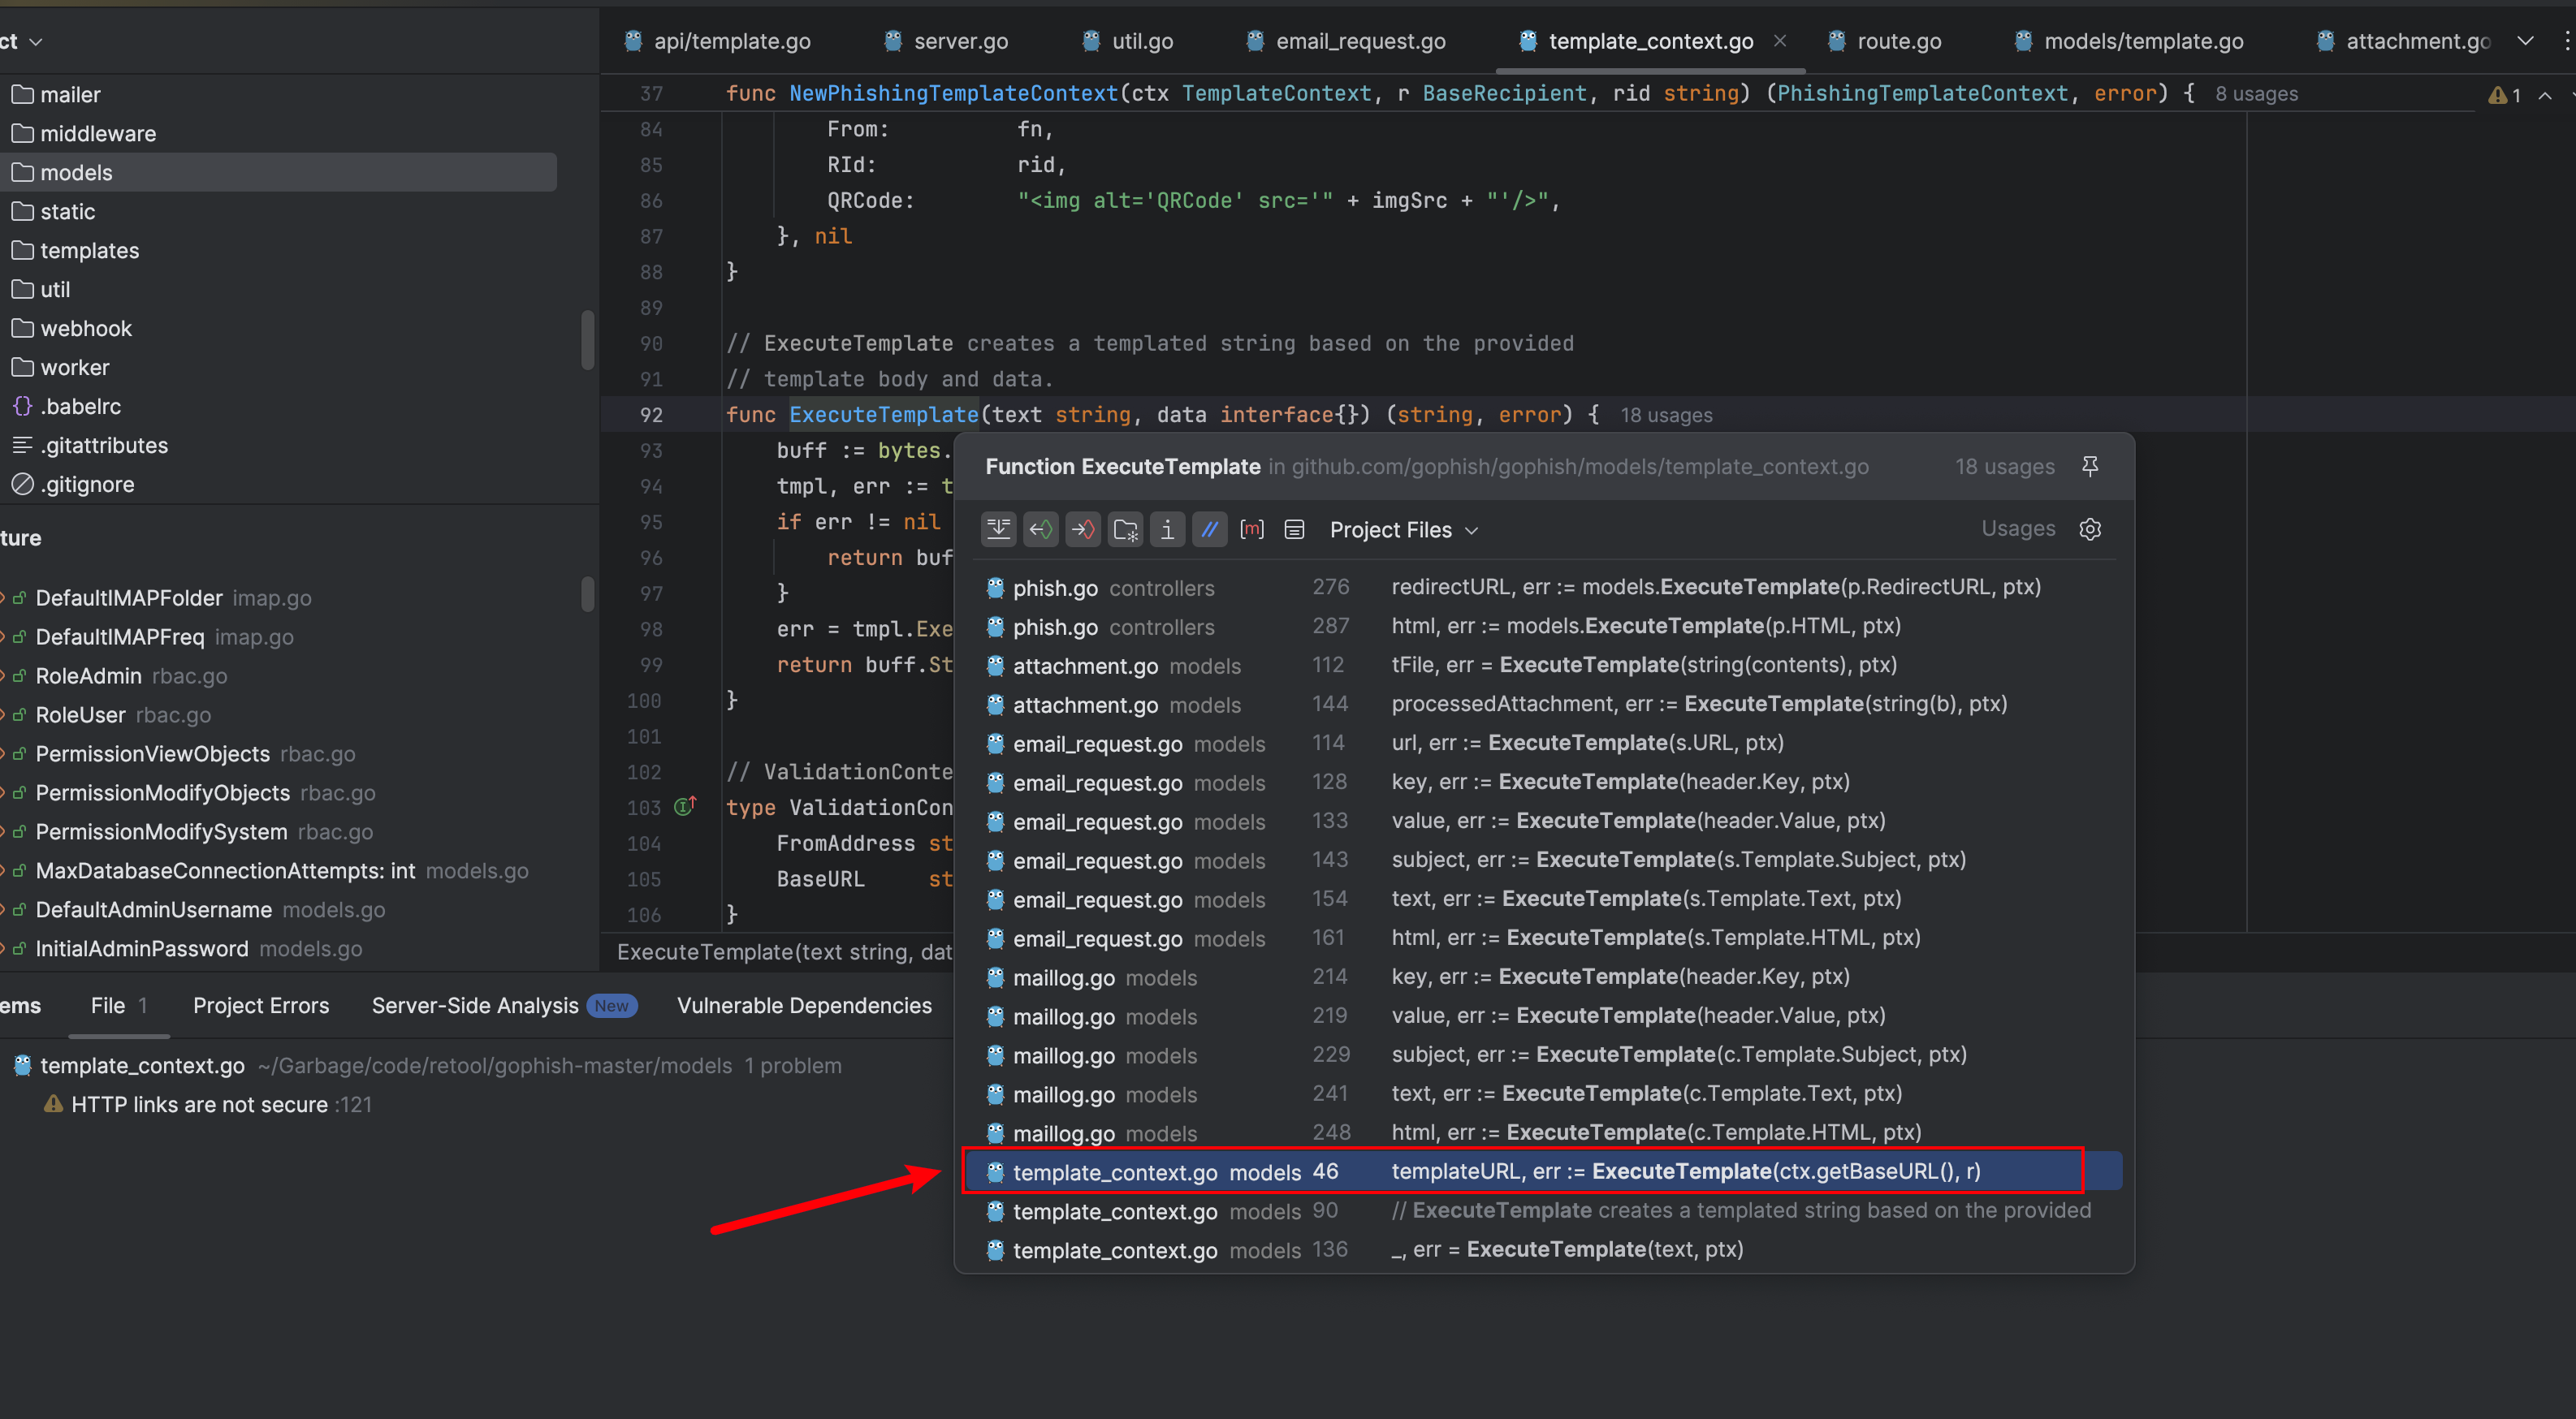The height and width of the screenshot is (1419, 2576).
Task: Toggle the import statements 'i' filter
Action: click(x=1167, y=529)
